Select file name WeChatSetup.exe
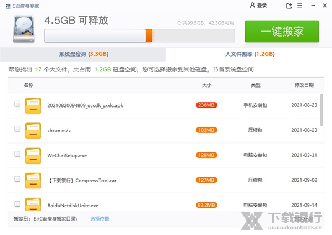This screenshot has height=235, width=332. click(67, 155)
